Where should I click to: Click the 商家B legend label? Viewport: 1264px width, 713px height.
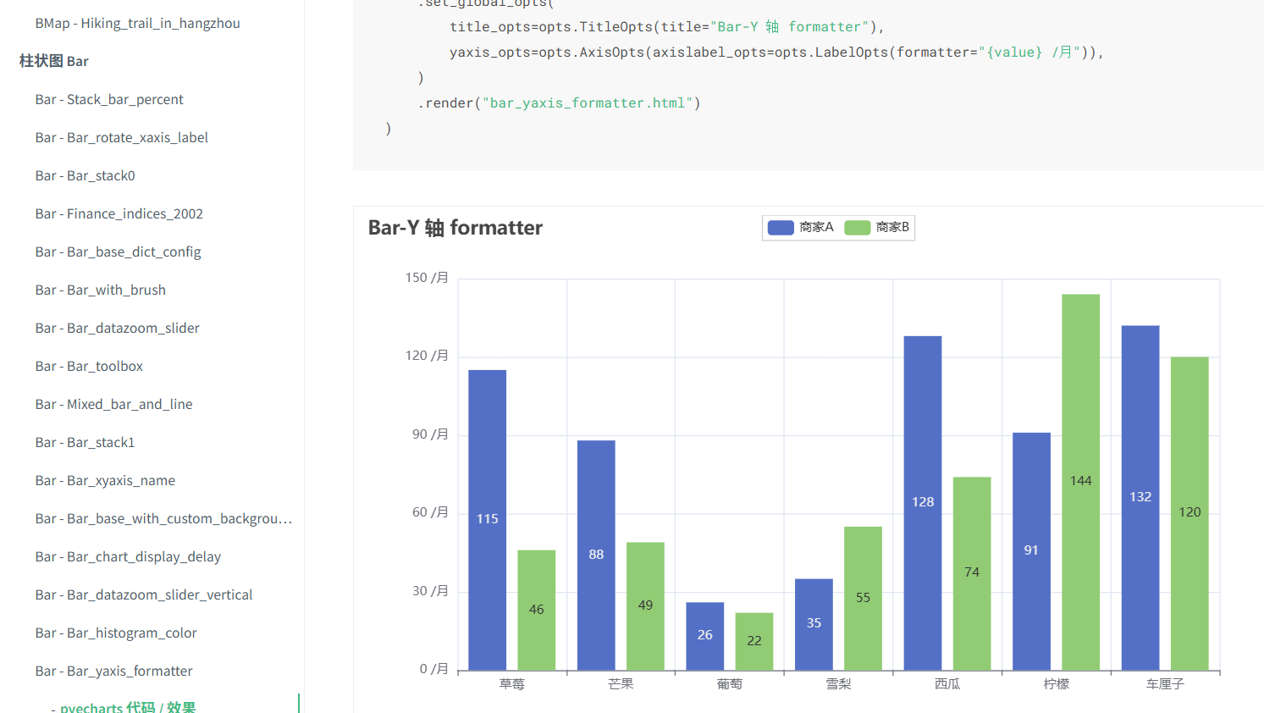pos(892,227)
